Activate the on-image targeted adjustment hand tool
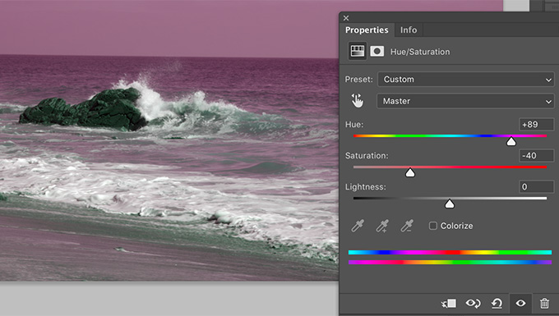559x316 pixels. (x=358, y=101)
